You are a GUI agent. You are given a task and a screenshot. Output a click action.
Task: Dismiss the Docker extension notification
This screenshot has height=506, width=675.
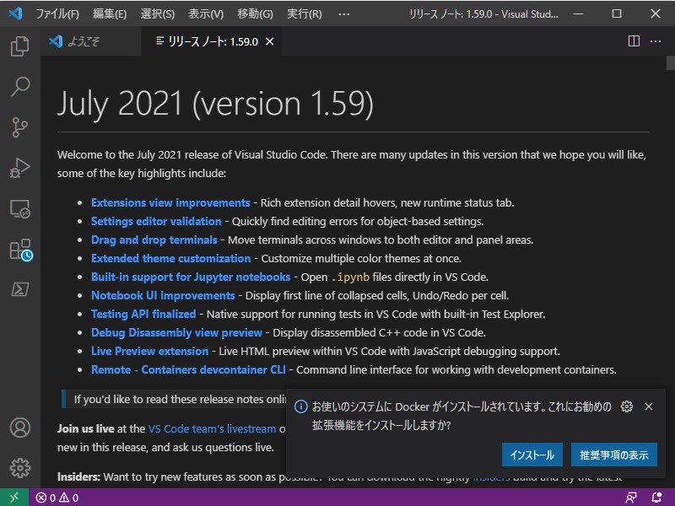(x=649, y=406)
